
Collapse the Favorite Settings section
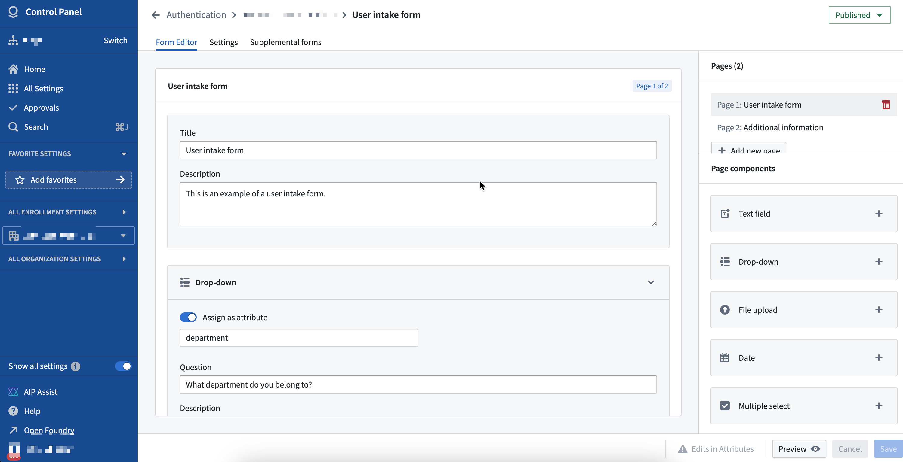point(124,154)
